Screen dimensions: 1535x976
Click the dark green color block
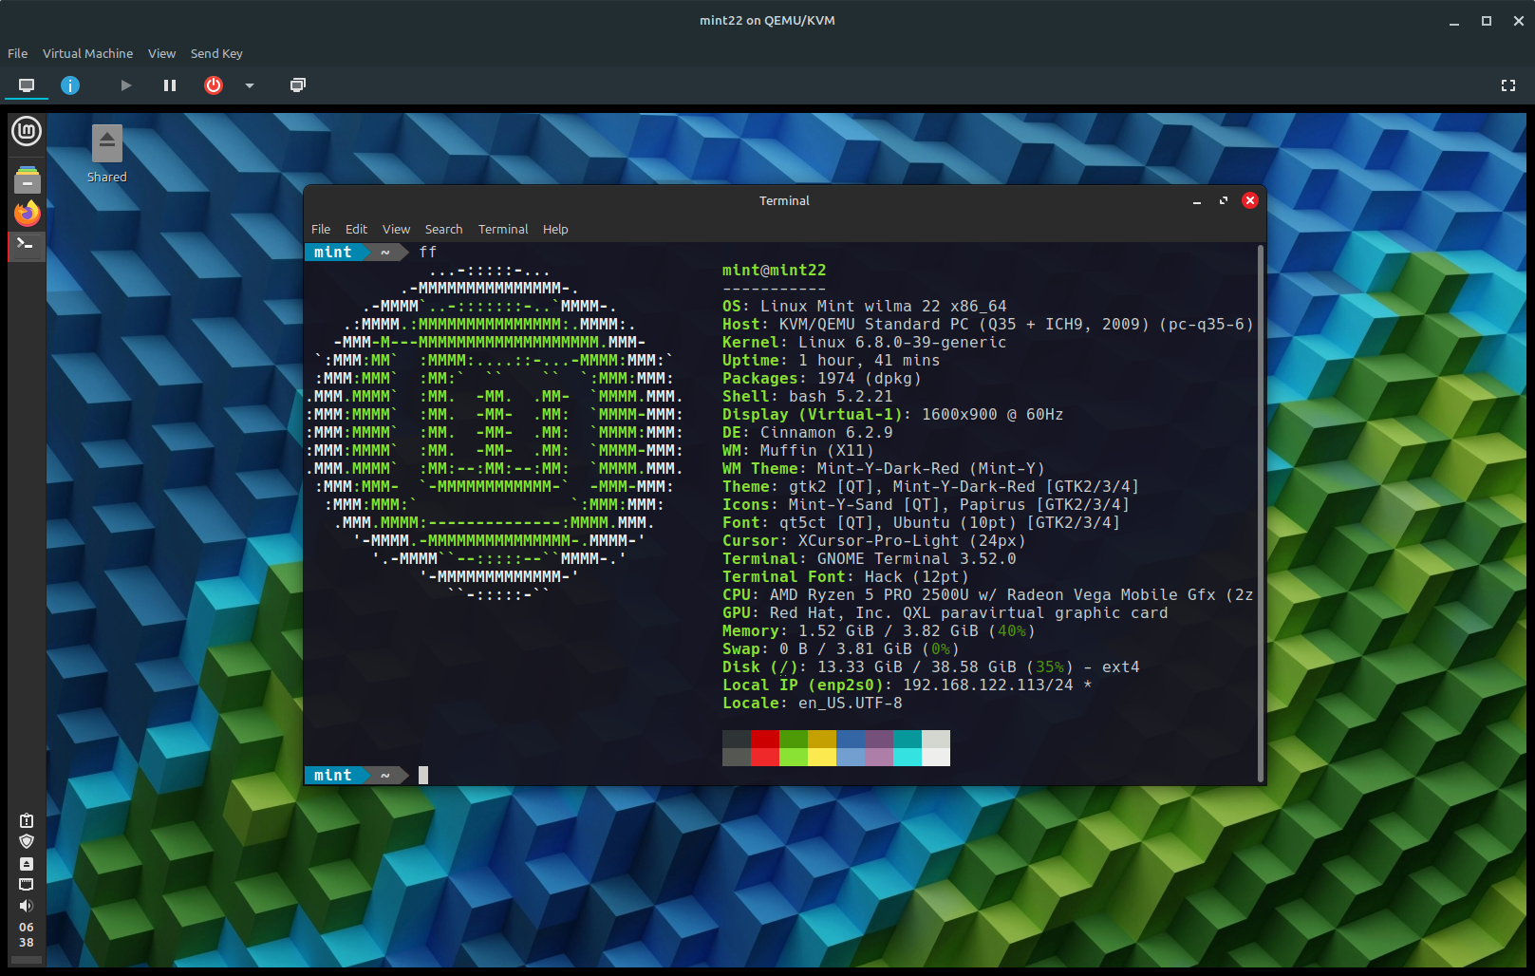click(794, 740)
